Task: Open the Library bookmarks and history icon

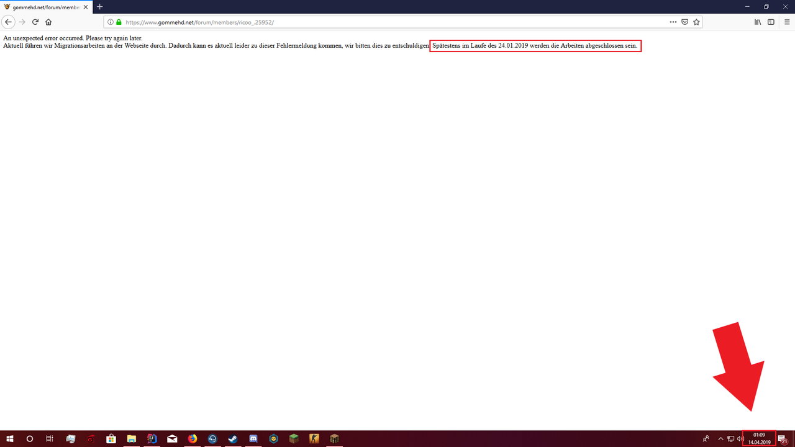Action: [758, 22]
